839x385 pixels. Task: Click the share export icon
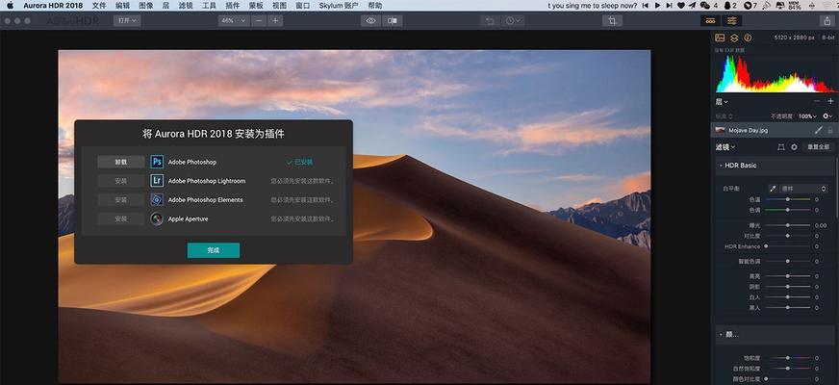pos(826,21)
